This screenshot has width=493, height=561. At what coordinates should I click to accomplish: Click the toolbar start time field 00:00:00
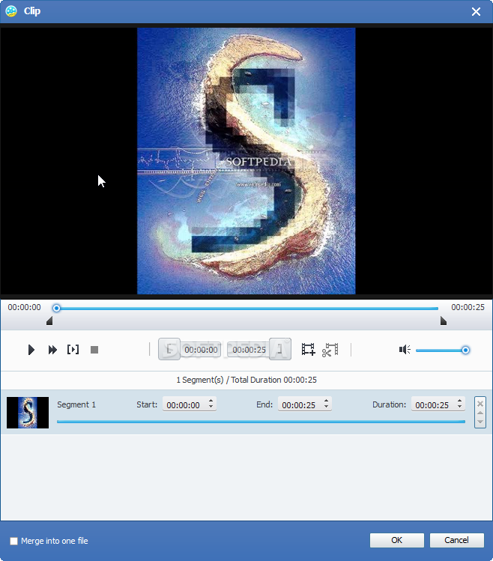coord(201,350)
